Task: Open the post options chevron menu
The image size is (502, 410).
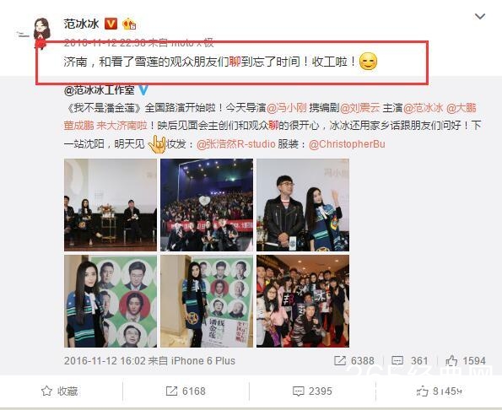Action: pos(479,16)
